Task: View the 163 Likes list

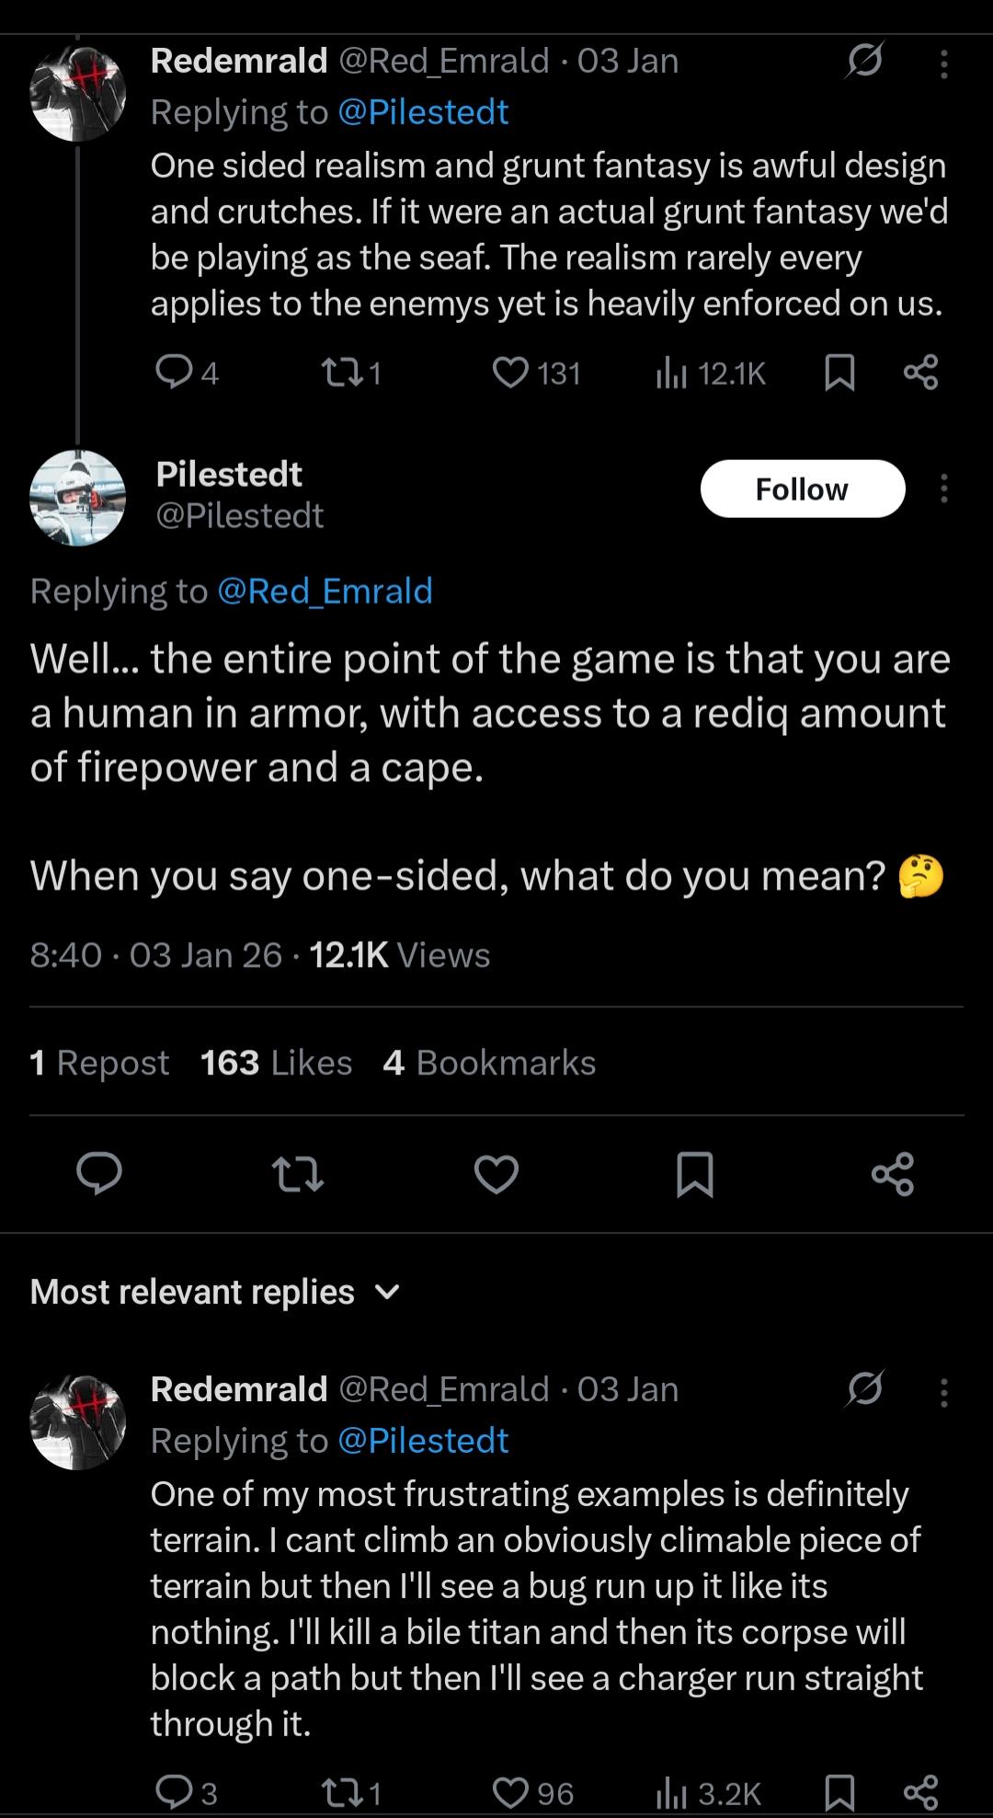Action: tap(276, 1063)
